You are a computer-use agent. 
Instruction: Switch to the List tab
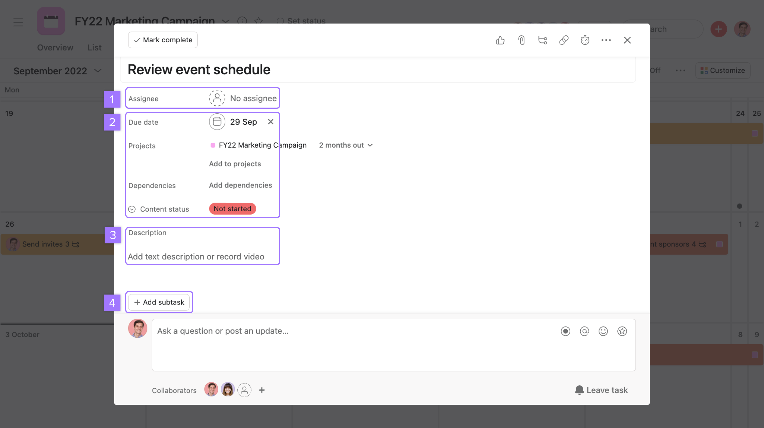(x=94, y=48)
